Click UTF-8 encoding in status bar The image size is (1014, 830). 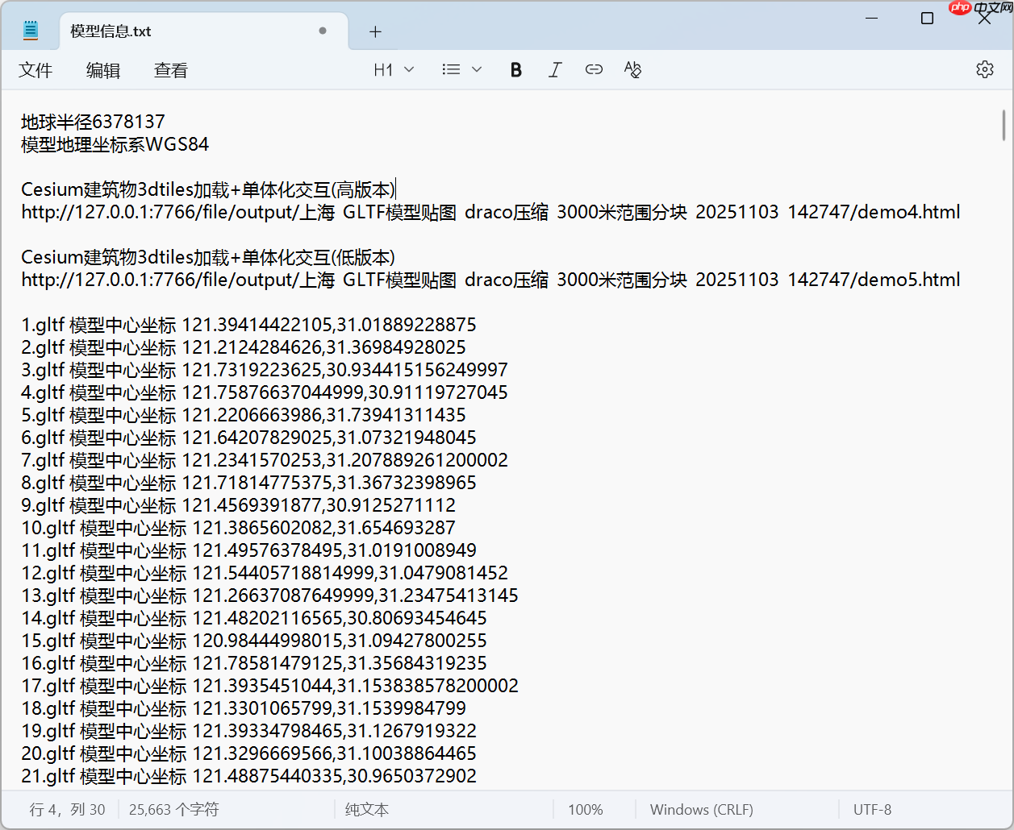(871, 809)
